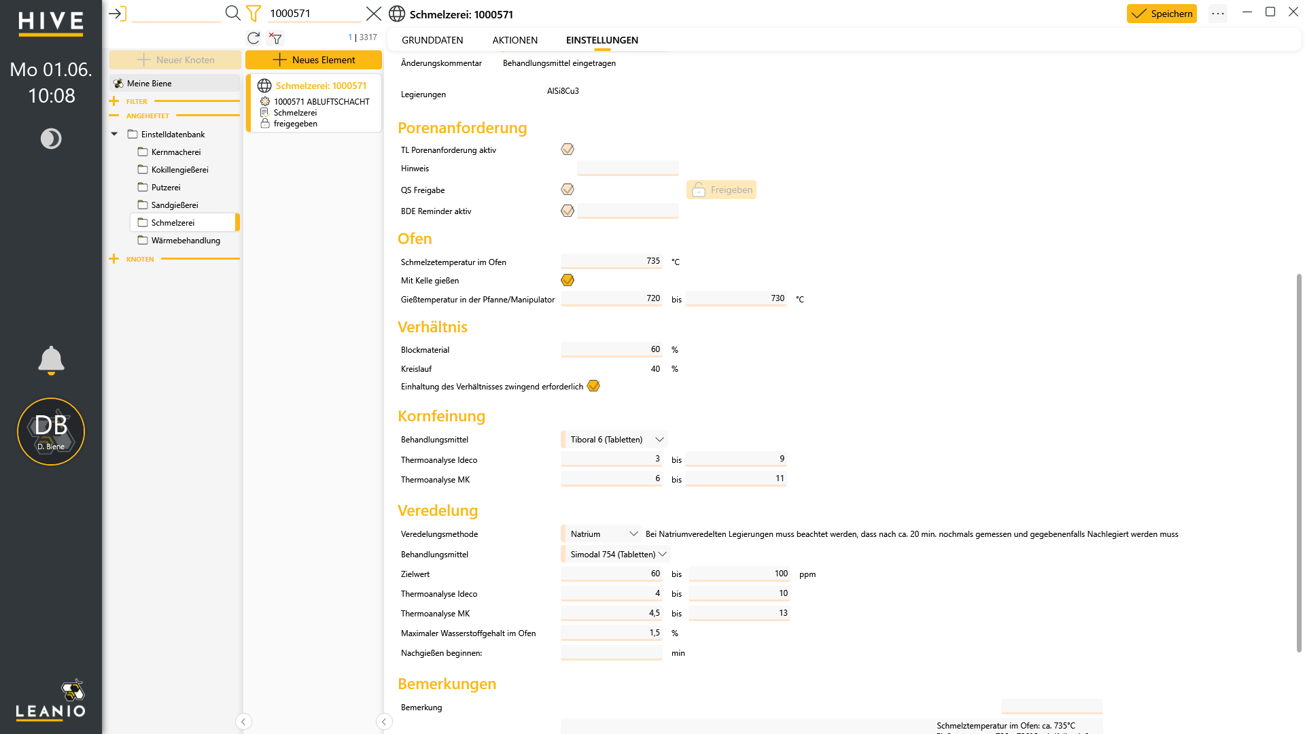Select Schmelzerei folder in tree
The image size is (1305, 734).
tap(185, 223)
